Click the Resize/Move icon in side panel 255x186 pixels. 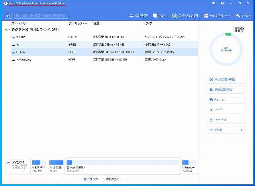coord(211,80)
